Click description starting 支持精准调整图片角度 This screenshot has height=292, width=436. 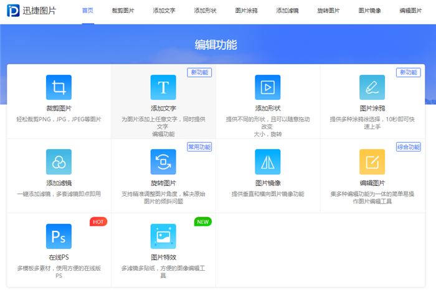pos(163,198)
